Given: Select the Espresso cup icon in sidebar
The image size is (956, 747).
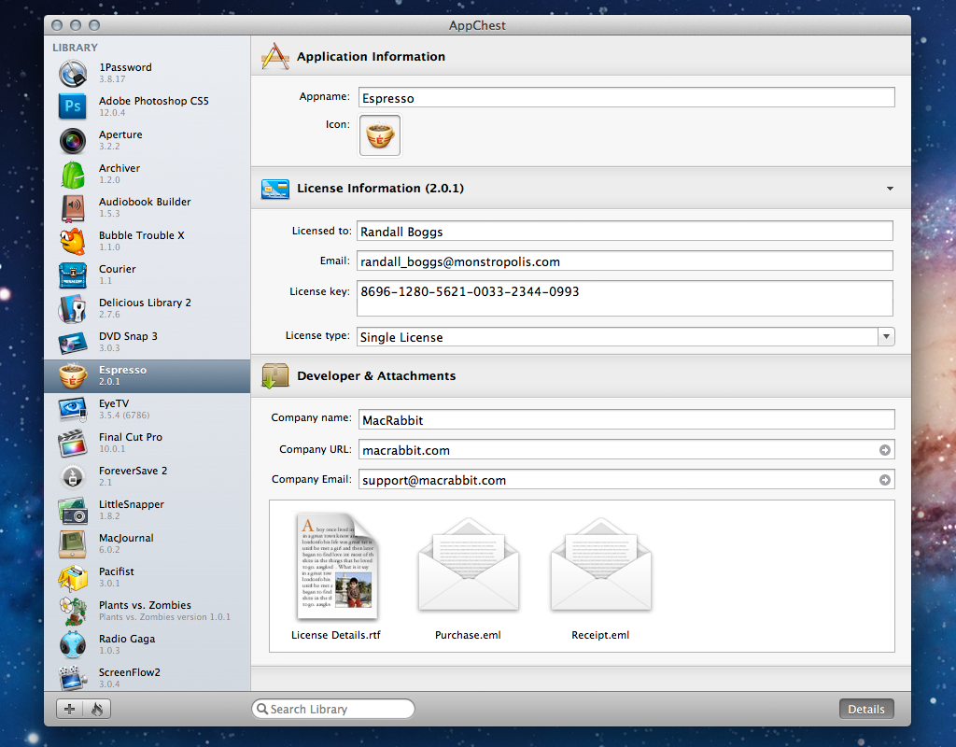Looking at the screenshot, I should click(73, 375).
